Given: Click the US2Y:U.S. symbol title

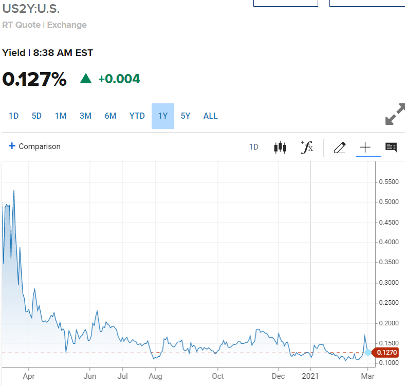Looking at the screenshot, I should pyautogui.click(x=31, y=9).
